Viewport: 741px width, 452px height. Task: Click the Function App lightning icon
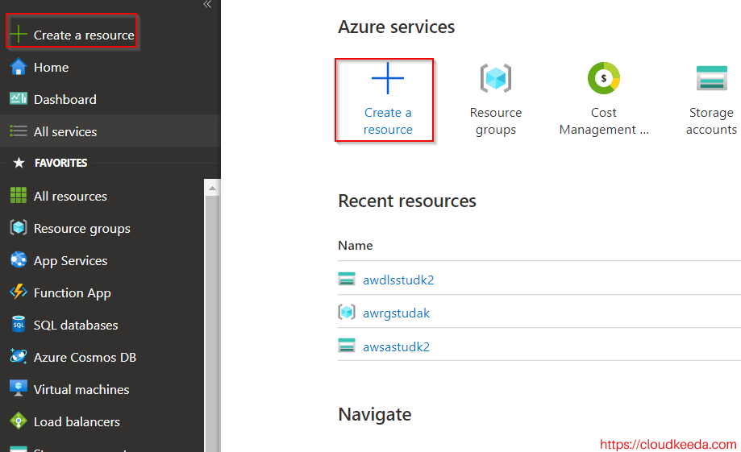[19, 292]
